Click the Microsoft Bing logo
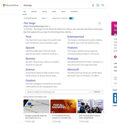The width and height of the screenshot is (117, 123). tap(11, 5)
